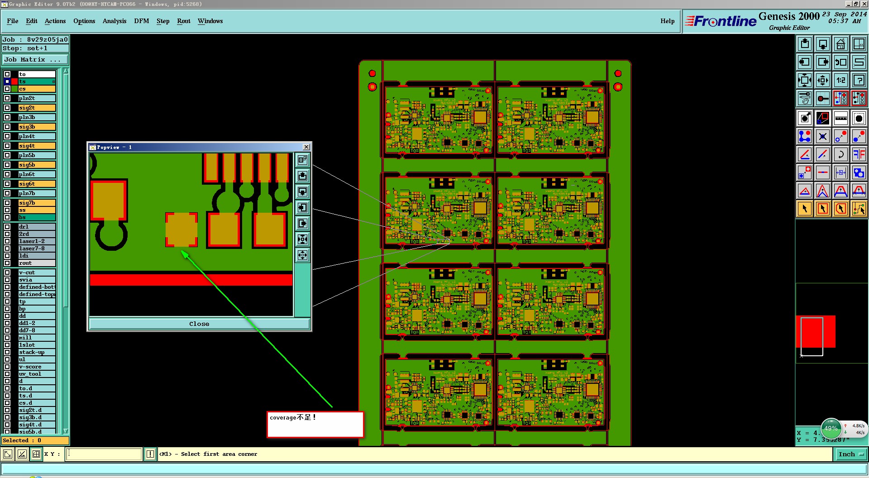Click the connected blue nodes icon
869x478 pixels.
pyautogui.click(x=805, y=136)
